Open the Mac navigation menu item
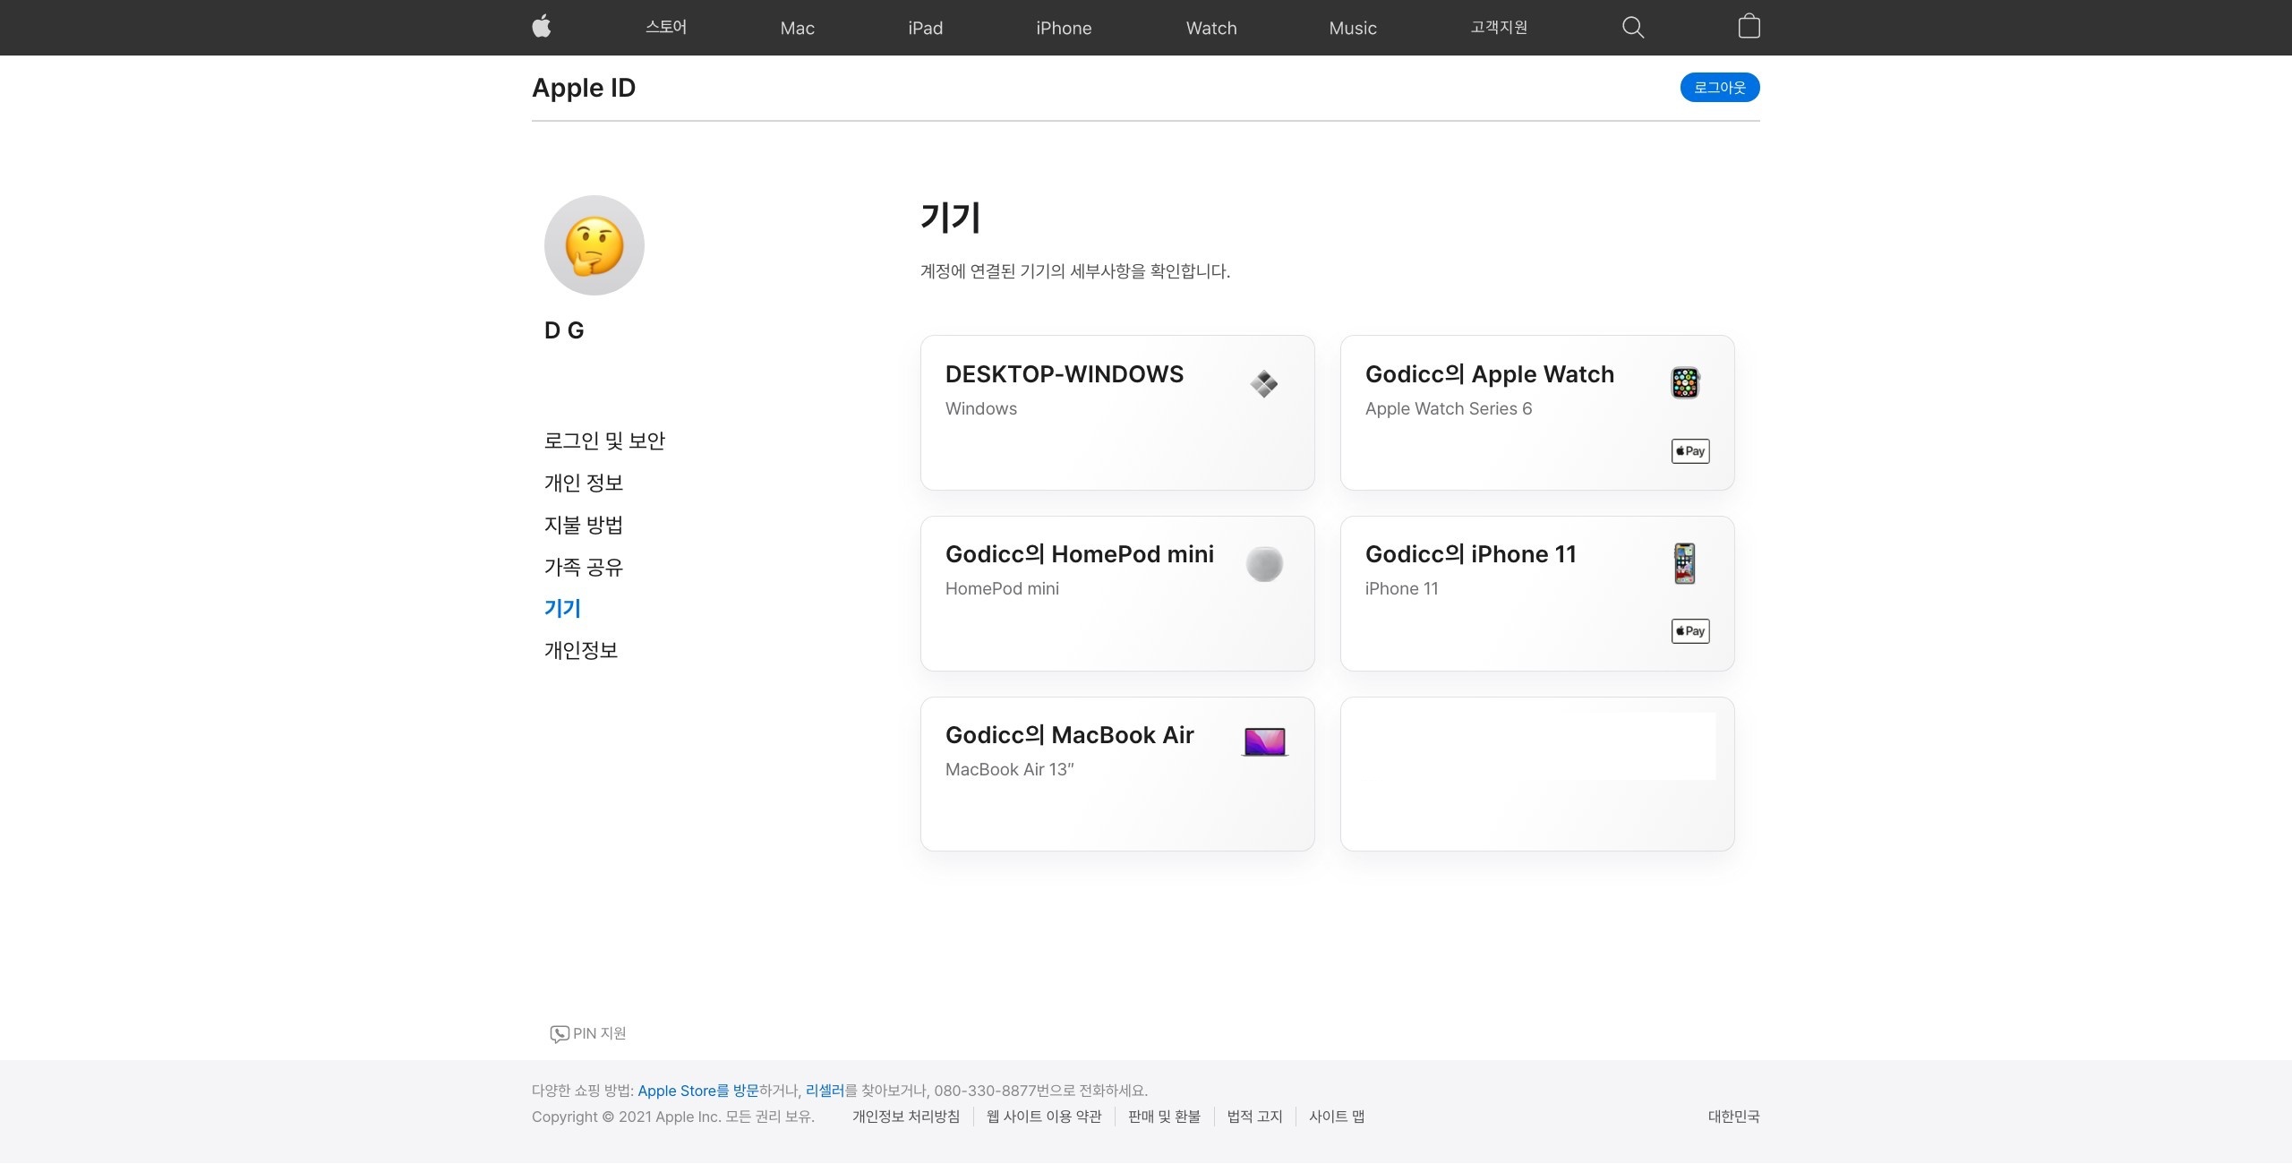The width and height of the screenshot is (2292, 1164). pos(797,28)
